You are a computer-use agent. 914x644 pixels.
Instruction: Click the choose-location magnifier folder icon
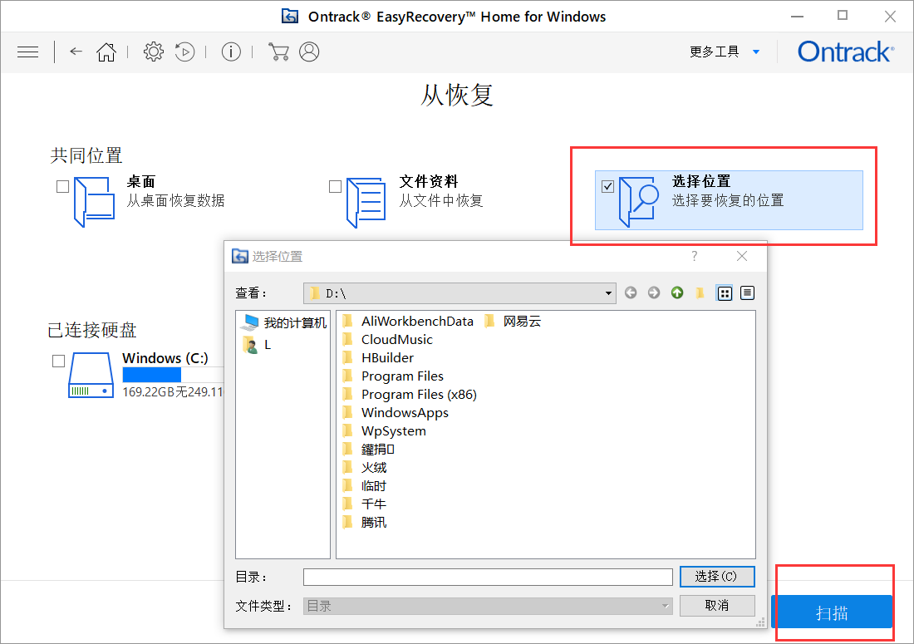coord(639,202)
